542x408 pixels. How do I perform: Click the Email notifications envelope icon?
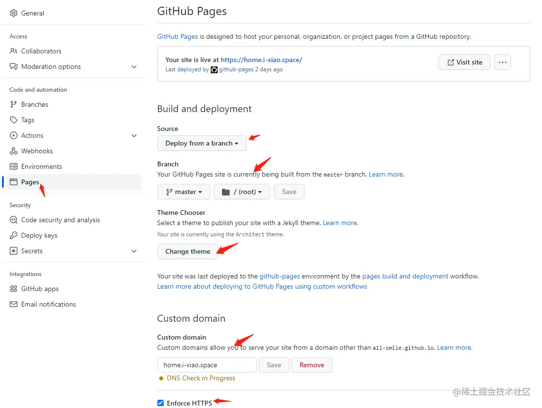click(14, 304)
